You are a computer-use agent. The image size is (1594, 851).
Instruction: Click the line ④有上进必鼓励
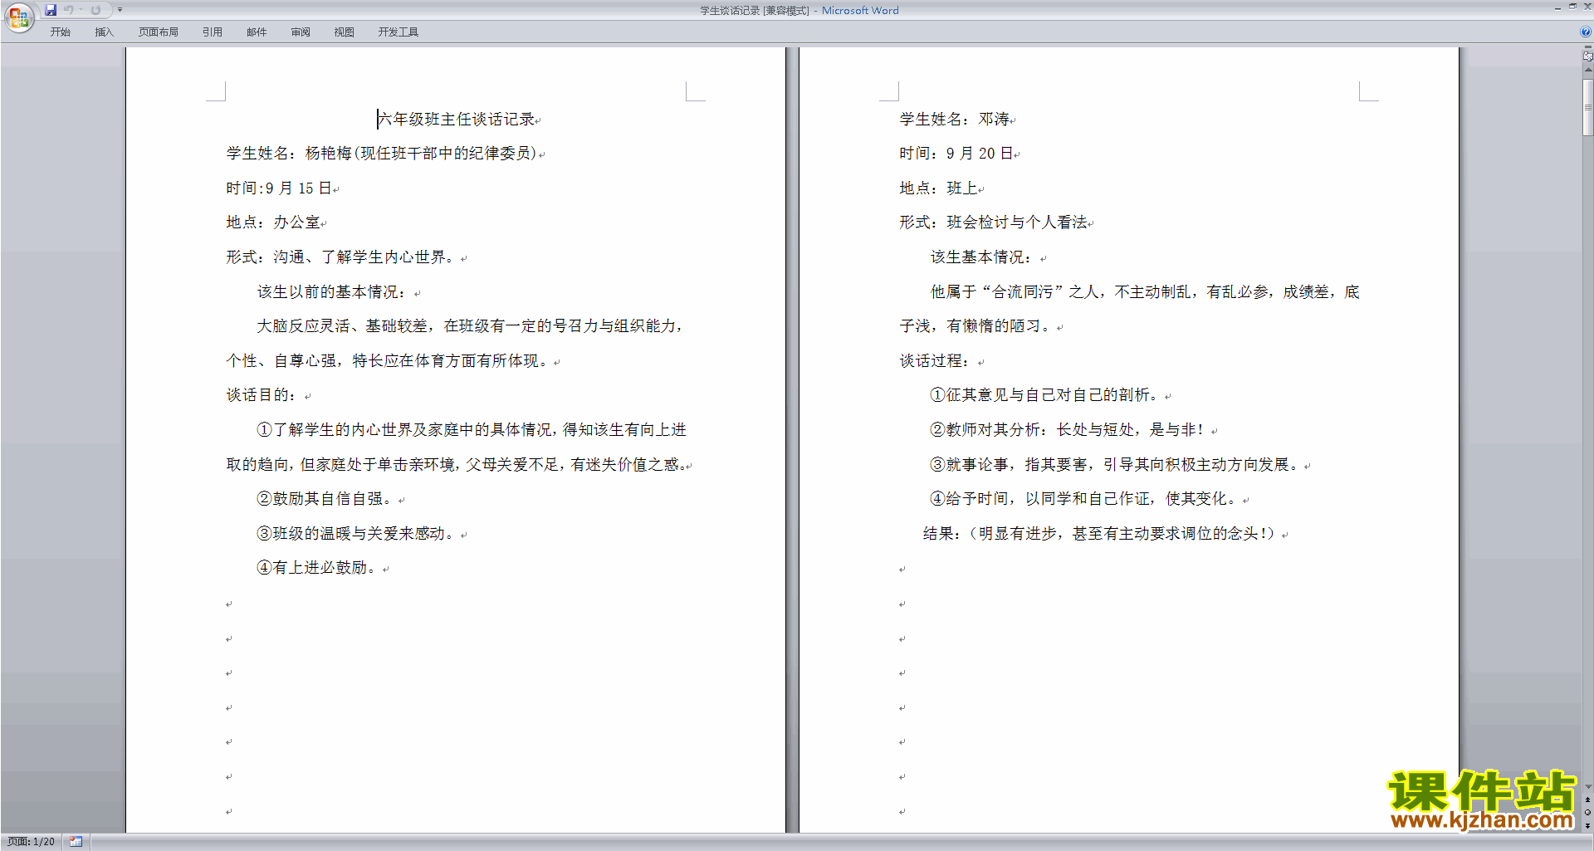pos(317,568)
